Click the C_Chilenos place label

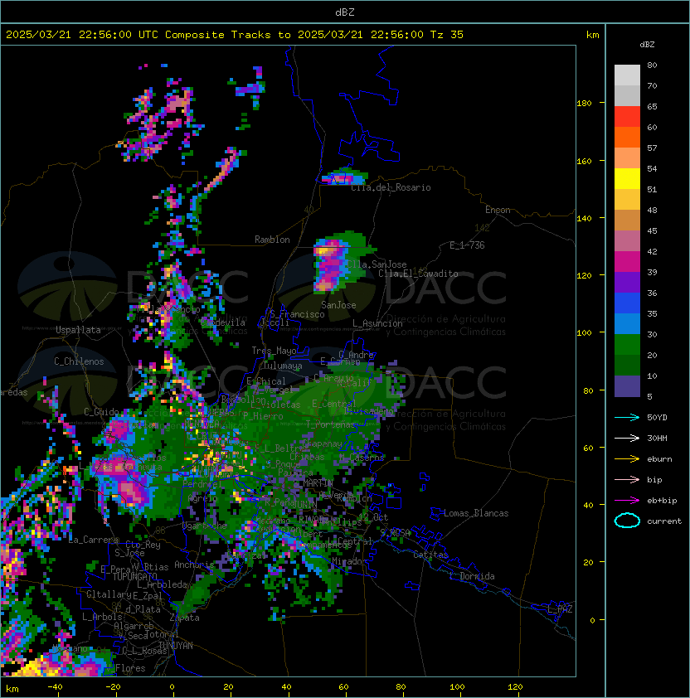click(79, 361)
